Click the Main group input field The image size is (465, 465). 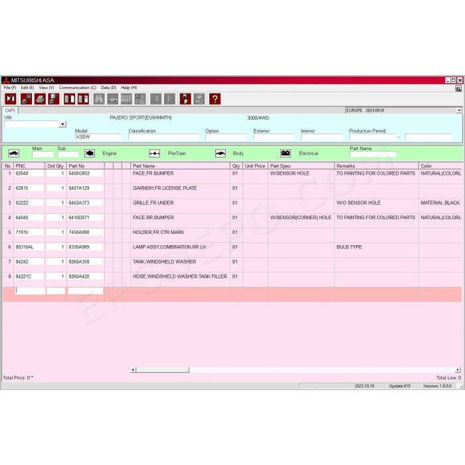tap(43, 154)
